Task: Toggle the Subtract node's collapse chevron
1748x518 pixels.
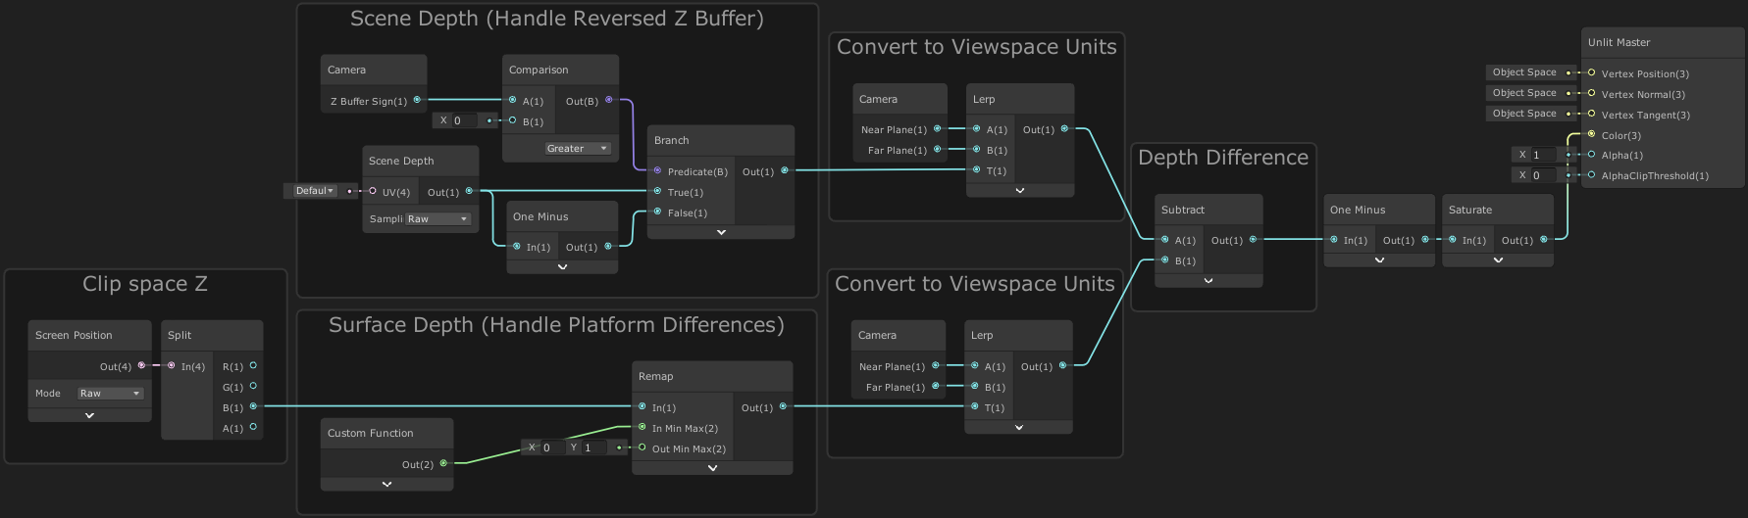Action: (x=1208, y=281)
